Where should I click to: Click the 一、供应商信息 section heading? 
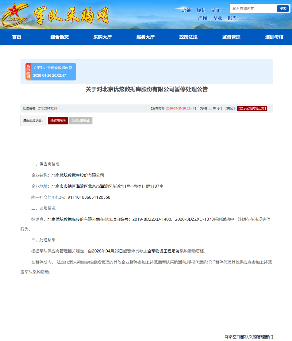[45, 164]
